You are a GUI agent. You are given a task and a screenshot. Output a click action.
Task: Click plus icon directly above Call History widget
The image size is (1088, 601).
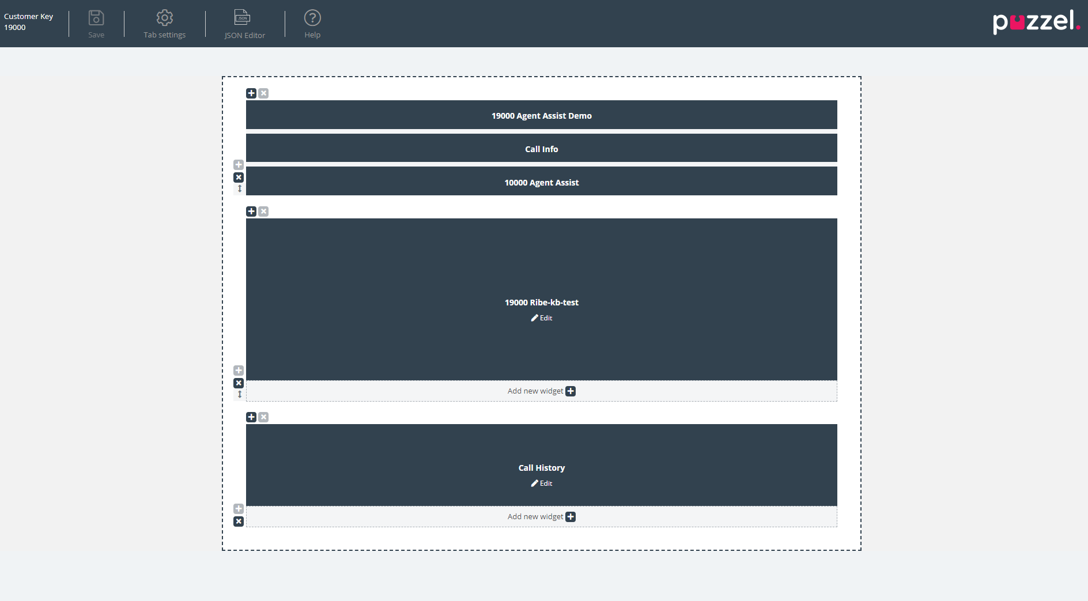click(251, 417)
